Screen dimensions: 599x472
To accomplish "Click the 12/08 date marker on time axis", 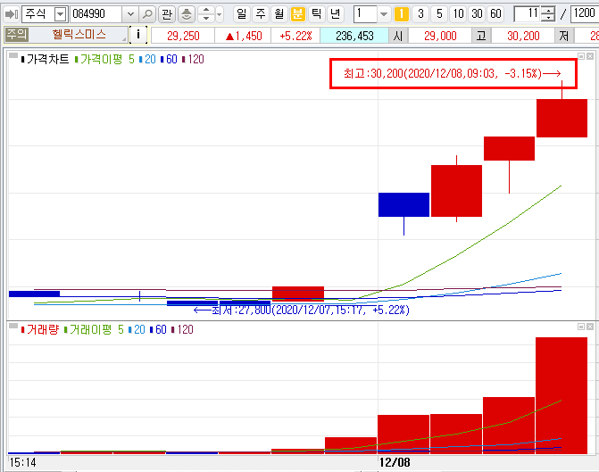I will point(395,462).
